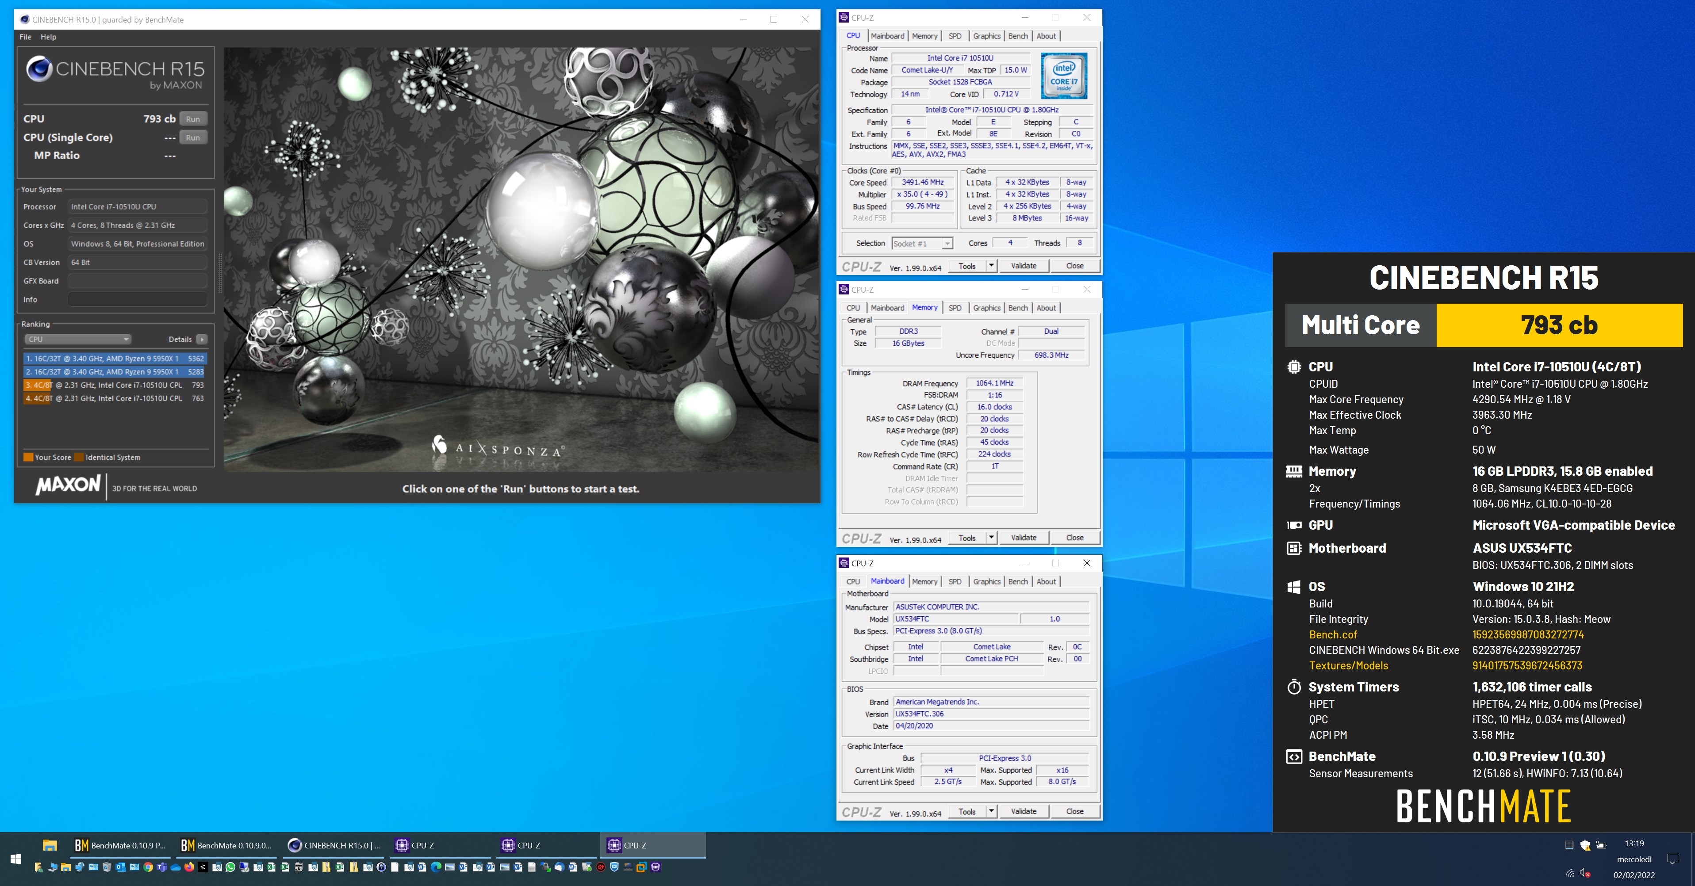
Task: Click Tools button in the Mainboard CPU-Z window
Action: pyautogui.click(x=967, y=811)
